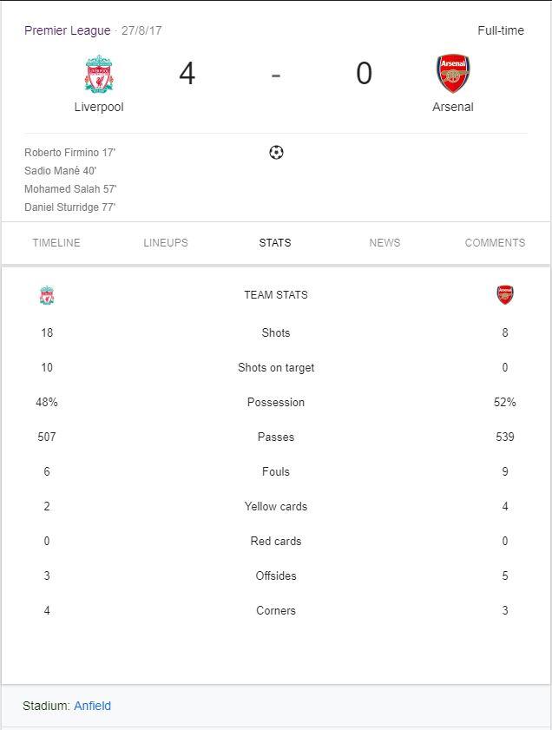Open the Premier League link
The width and height of the screenshot is (552, 730).
(x=68, y=30)
